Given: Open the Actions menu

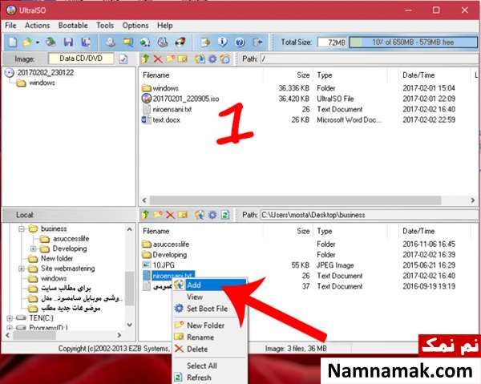Looking at the screenshot, I should 37,26.
